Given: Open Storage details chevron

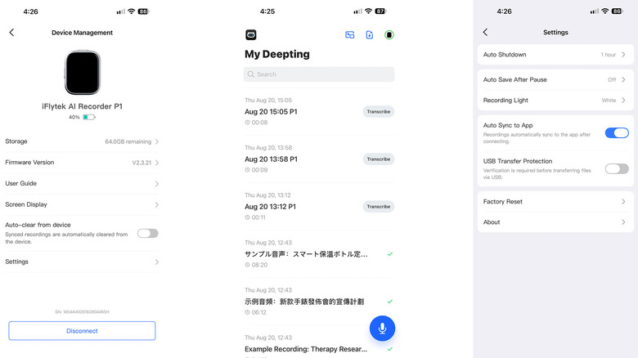Looking at the screenshot, I should [157, 141].
